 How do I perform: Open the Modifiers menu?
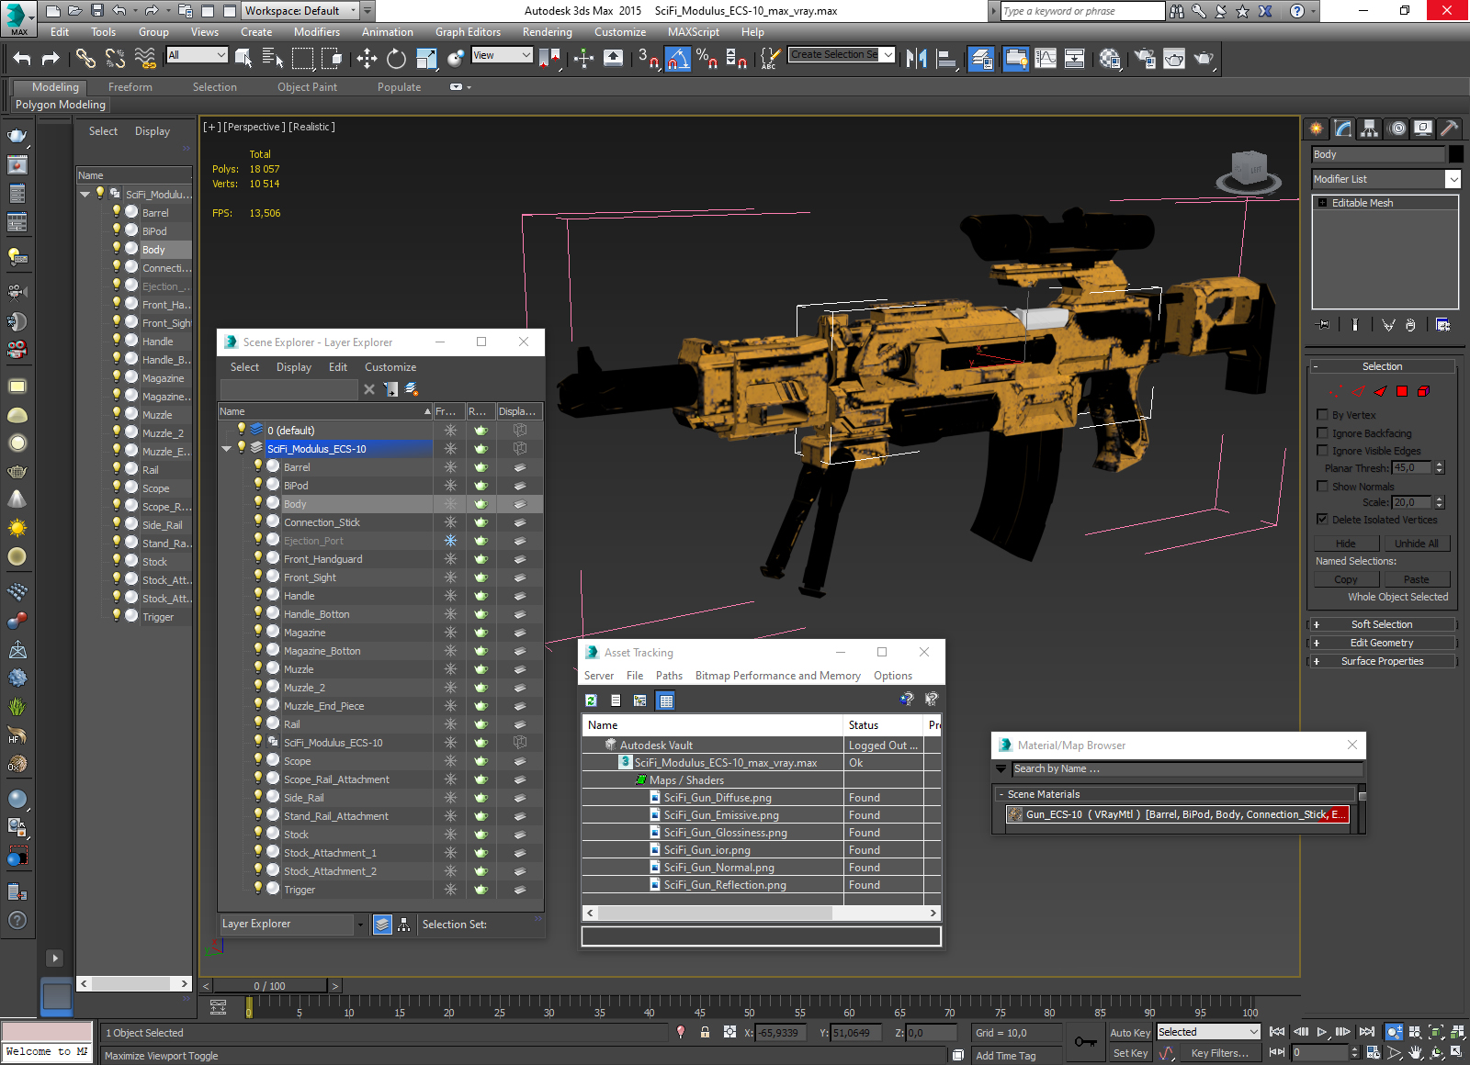pyautogui.click(x=317, y=32)
